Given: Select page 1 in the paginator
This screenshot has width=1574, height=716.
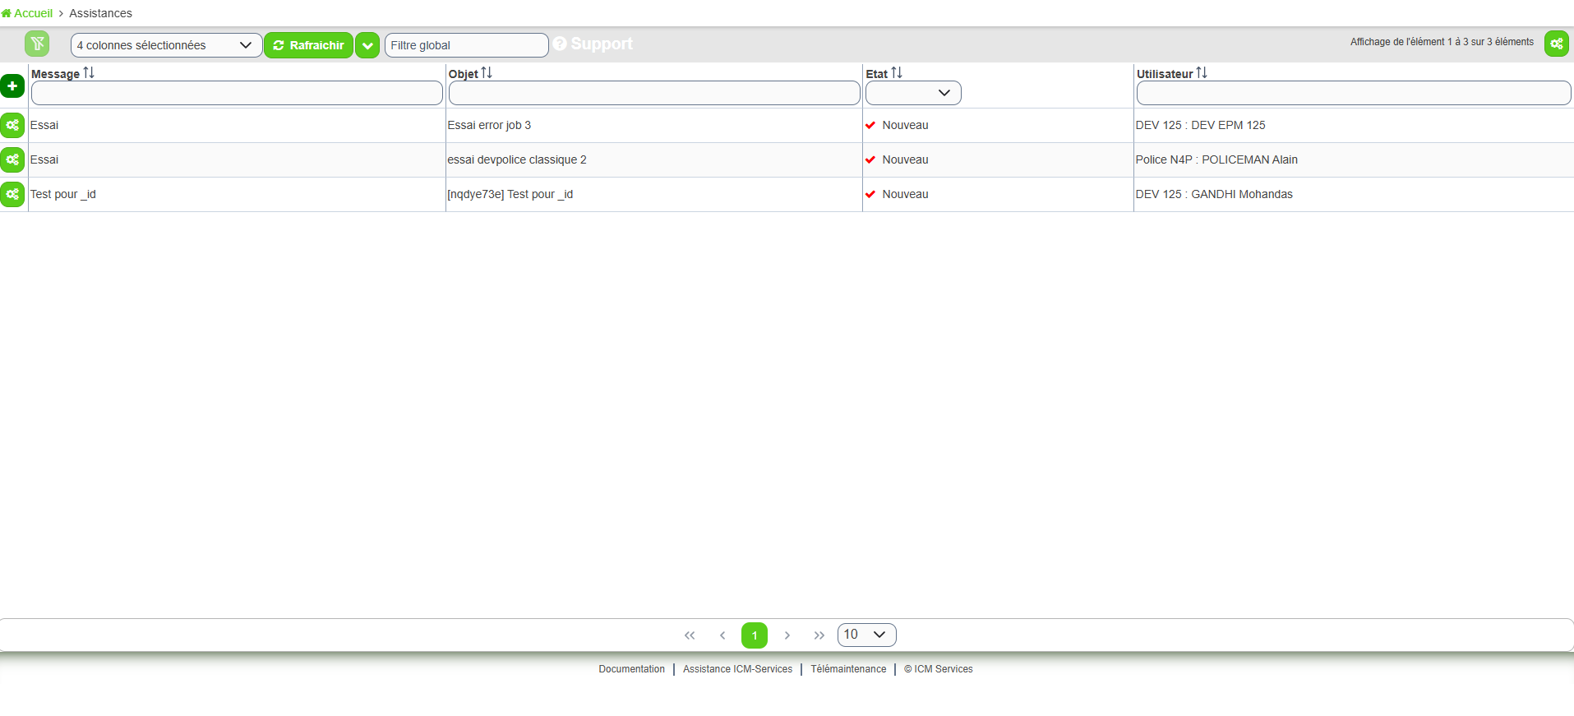Looking at the screenshot, I should 755,635.
